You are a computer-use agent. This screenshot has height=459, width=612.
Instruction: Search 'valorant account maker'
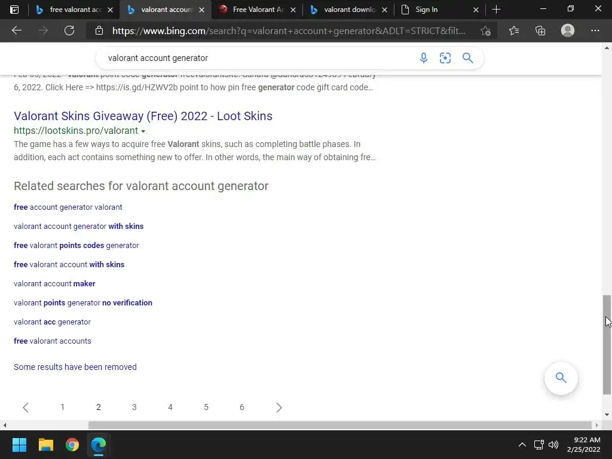pos(54,284)
